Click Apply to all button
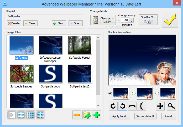The width and height of the screenshot is (183, 127). point(119,116)
